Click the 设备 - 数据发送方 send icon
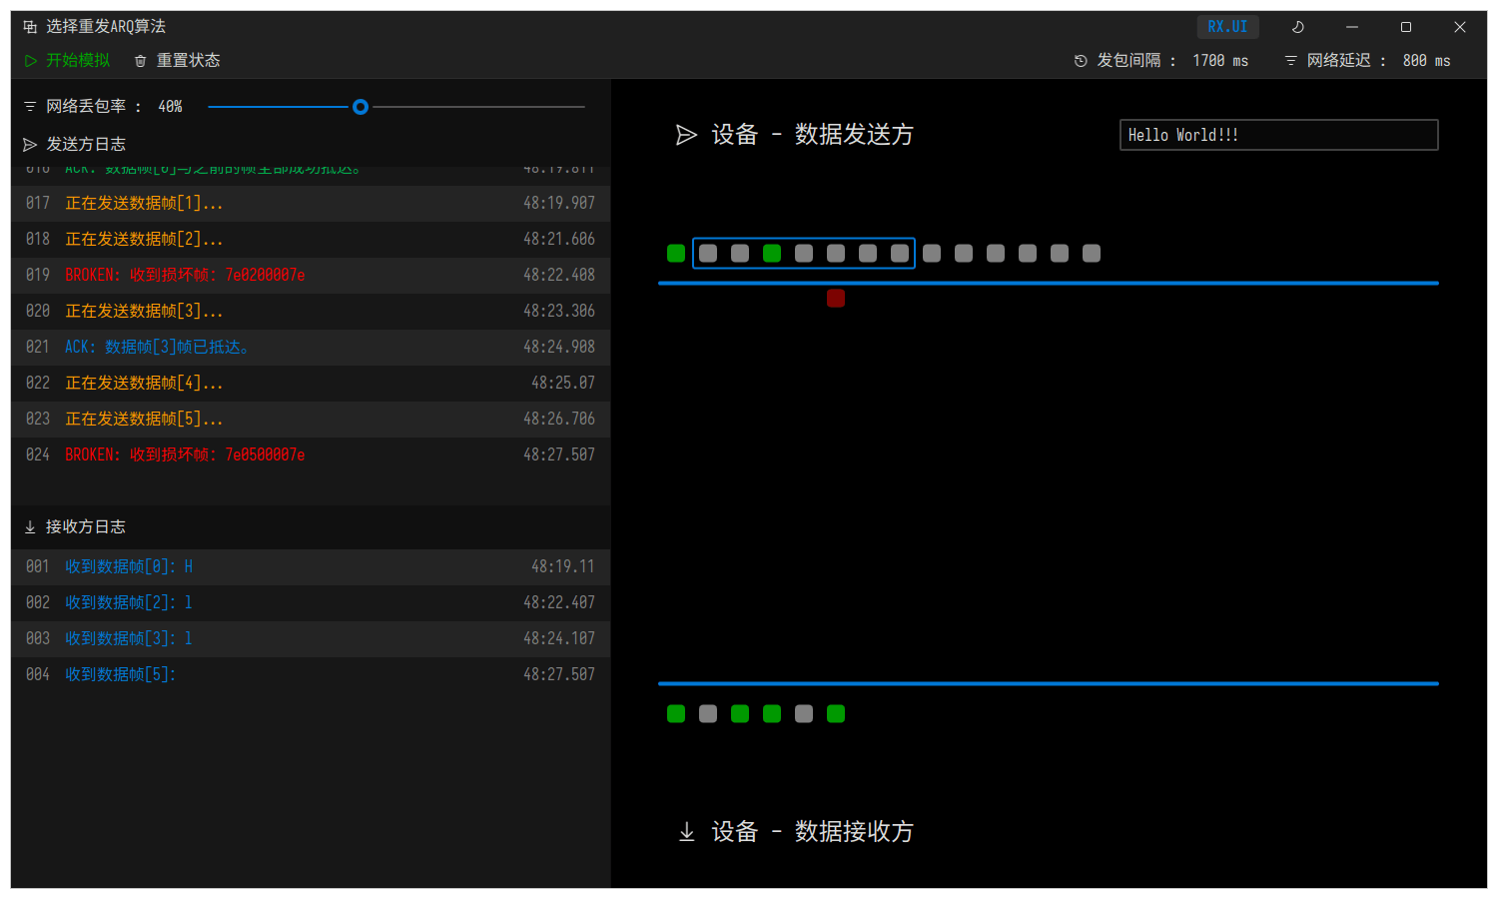This screenshot has height=899, width=1498. pos(686,135)
